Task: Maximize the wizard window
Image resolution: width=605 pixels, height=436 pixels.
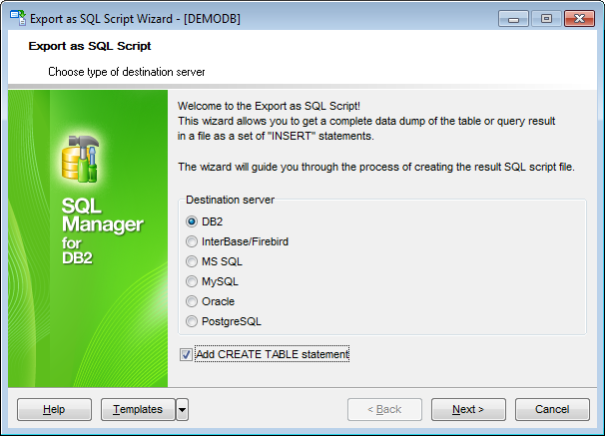Action: click(x=546, y=19)
